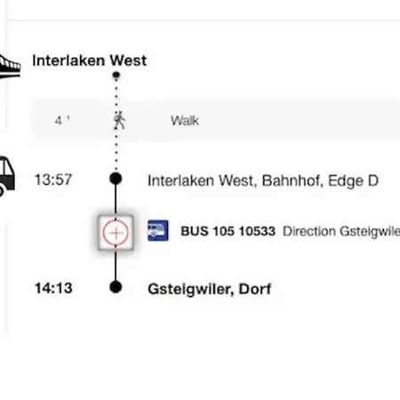The height and width of the screenshot is (400, 400).
Task: Click the departure stop dot at 13:57
Action: pos(116,179)
